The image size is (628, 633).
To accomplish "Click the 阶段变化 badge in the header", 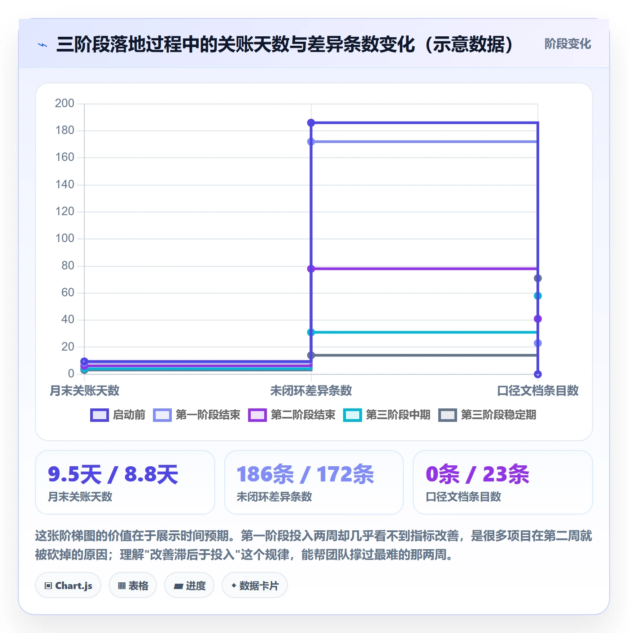I will click(567, 44).
